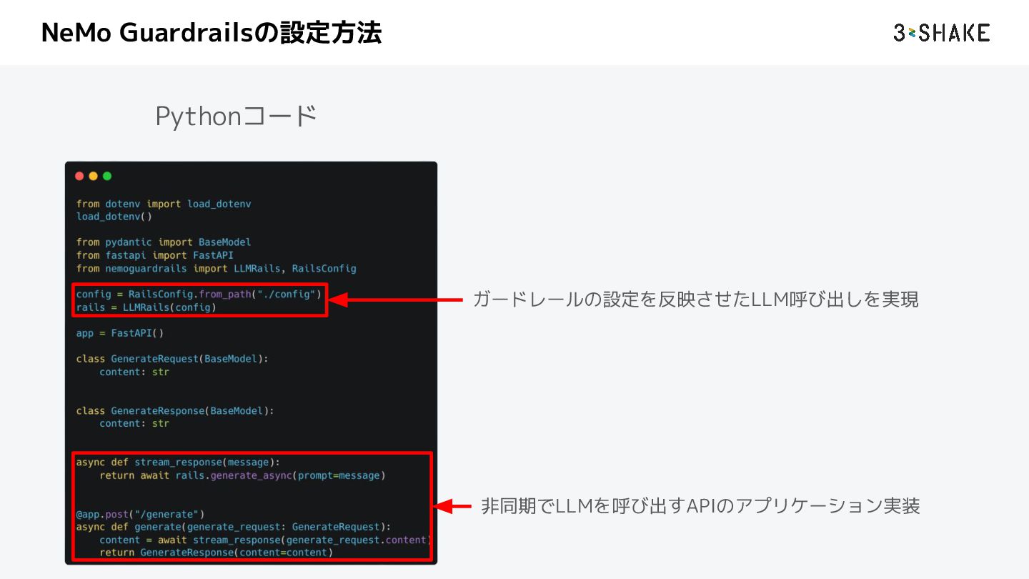
Task: Click 'content: str' under GenerateRequest
Action: [134, 372]
